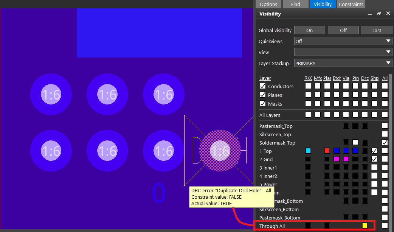Uncheck the Shp checkbox for 1 Top
Screen dimensions: 394x232
click(374, 151)
